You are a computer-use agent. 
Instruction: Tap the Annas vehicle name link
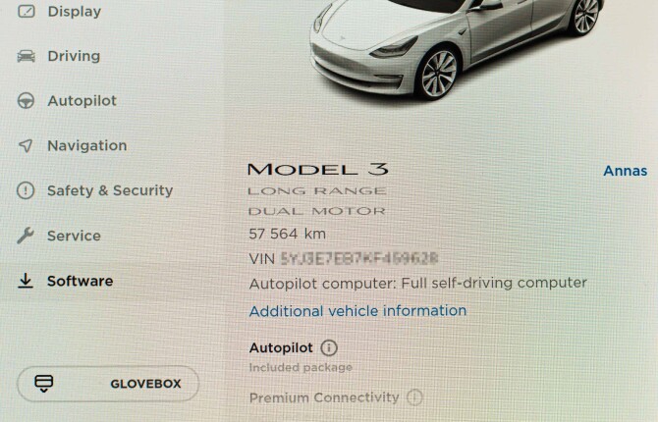click(x=626, y=171)
